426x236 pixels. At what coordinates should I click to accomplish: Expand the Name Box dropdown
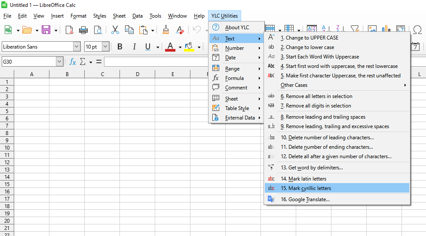[59, 62]
